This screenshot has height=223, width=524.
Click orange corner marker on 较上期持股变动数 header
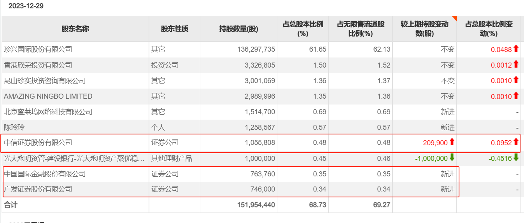pos(454,19)
